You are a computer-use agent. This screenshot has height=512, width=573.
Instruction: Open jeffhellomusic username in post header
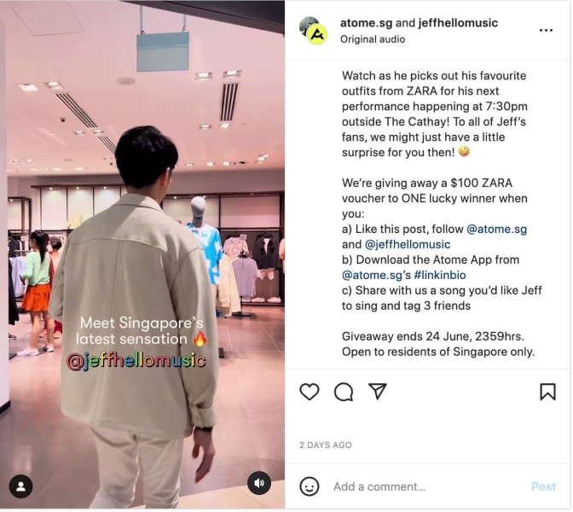point(458,23)
